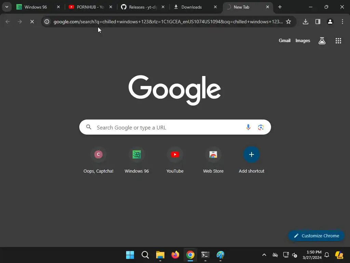Open OneDrive tray icon

point(275,255)
